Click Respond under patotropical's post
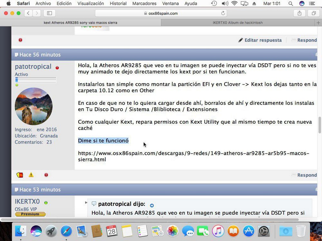 (x=307, y=175)
